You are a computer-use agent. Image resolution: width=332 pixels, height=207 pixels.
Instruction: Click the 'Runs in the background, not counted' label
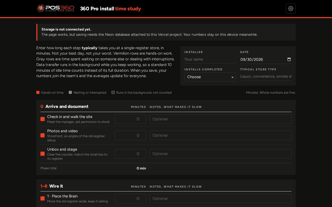(144, 92)
